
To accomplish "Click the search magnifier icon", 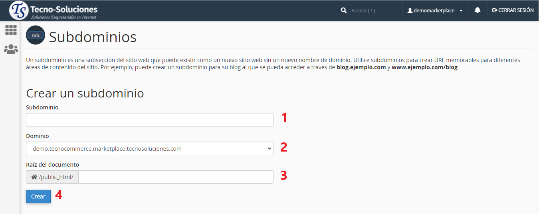I will pyautogui.click(x=343, y=11).
